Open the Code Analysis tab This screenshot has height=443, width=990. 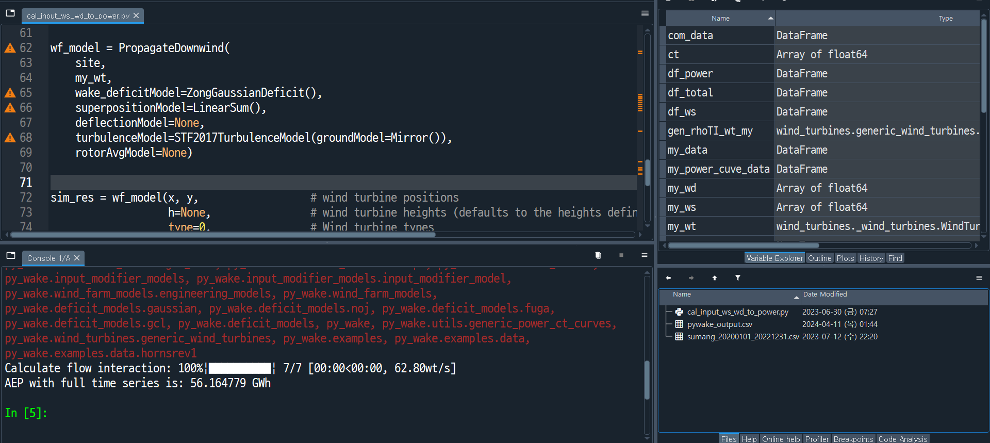(x=902, y=439)
